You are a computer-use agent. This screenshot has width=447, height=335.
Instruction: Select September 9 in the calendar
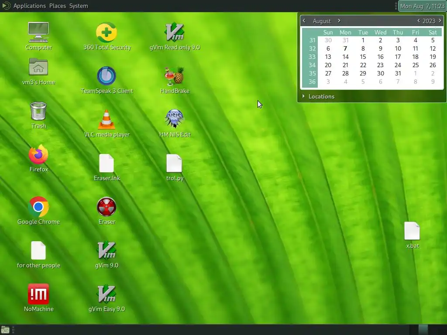[x=433, y=82]
